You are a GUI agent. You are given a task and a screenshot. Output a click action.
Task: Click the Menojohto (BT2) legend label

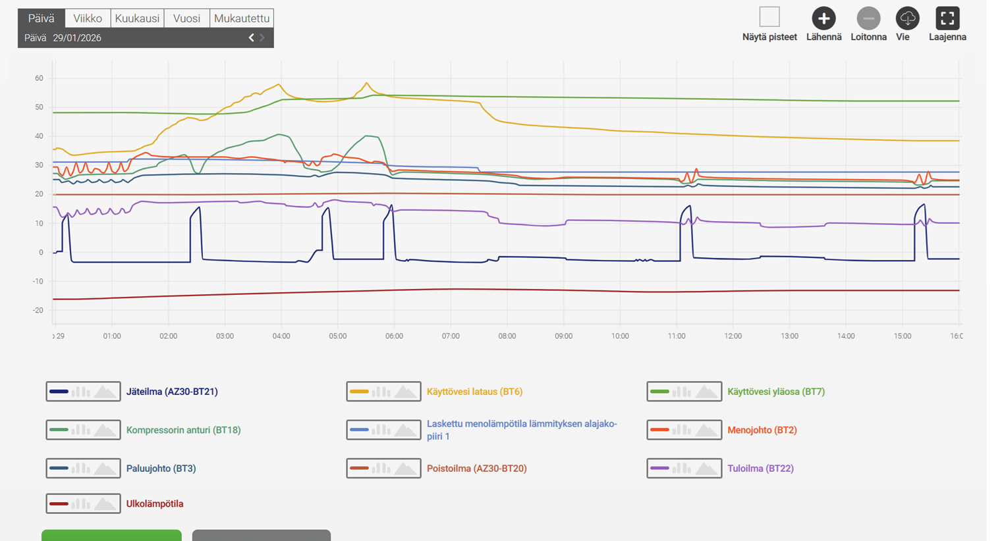click(762, 430)
